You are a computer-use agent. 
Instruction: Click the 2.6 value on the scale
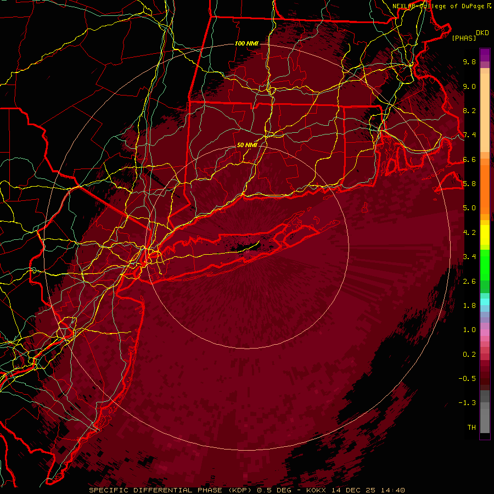coord(469,282)
